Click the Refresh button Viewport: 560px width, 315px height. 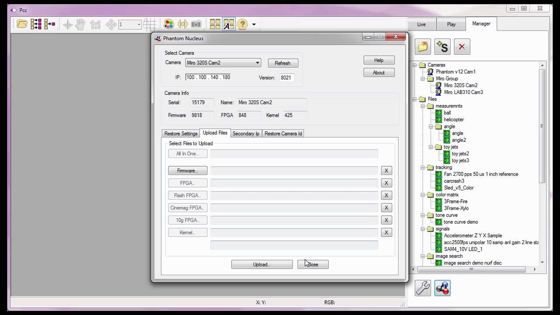click(283, 63)
